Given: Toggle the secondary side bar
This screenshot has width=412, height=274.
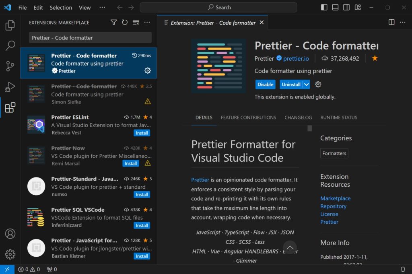Looking at the screenshot, I should [x=346, y=7].
